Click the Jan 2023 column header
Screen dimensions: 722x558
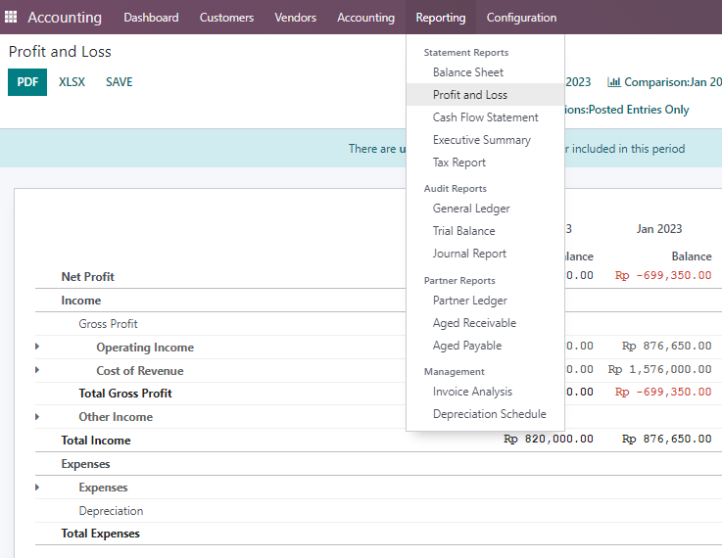[x=659, y=229]
